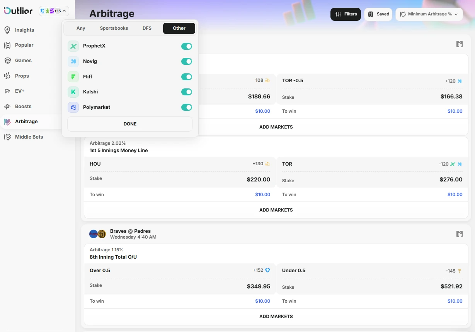Image resolution: width=475 pixels, height=332 pixels.
Task: Toggle off ProphetX
Action: pyautogui.click(x=187, y=46)
